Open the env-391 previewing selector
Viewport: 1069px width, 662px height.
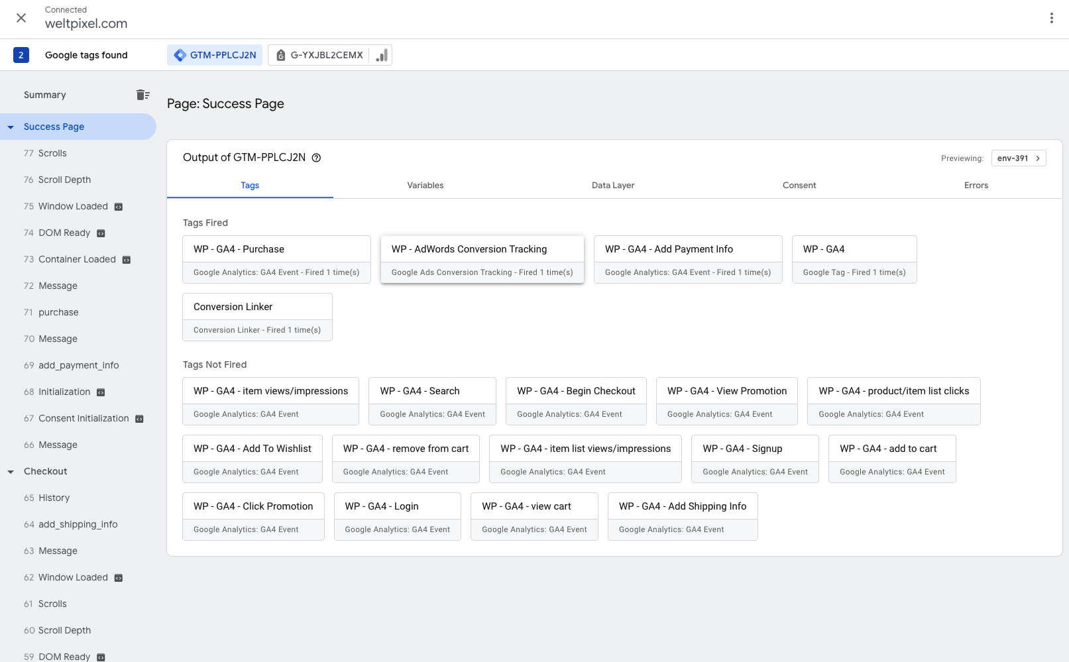(1019, 158)
